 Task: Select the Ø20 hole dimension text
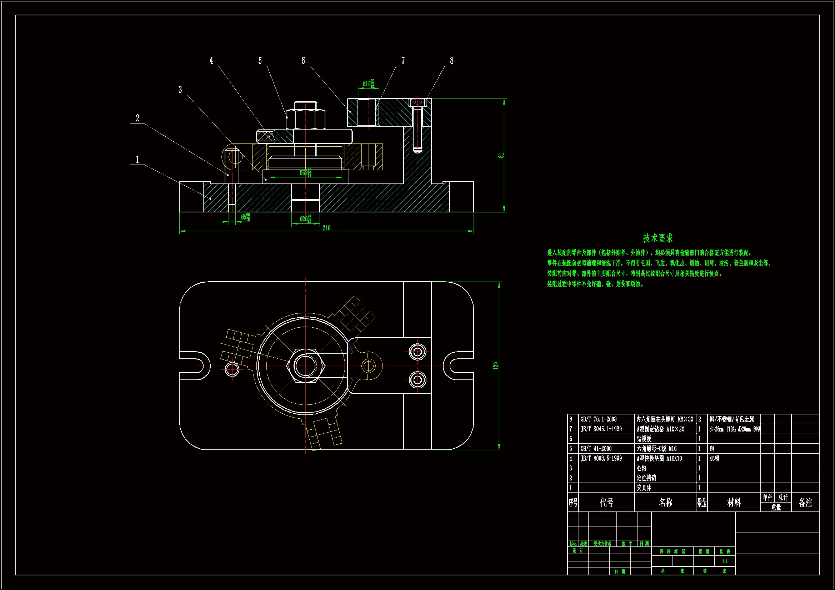coord(305,219)
